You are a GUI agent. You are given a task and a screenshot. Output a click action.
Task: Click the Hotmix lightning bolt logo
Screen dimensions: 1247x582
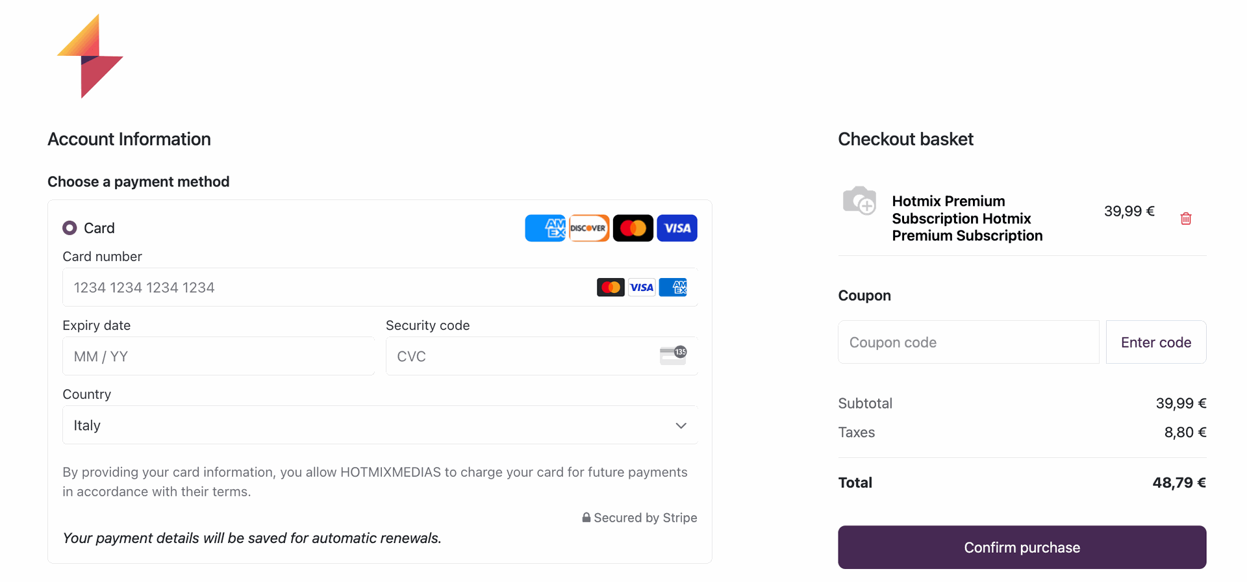click(90, 56)
